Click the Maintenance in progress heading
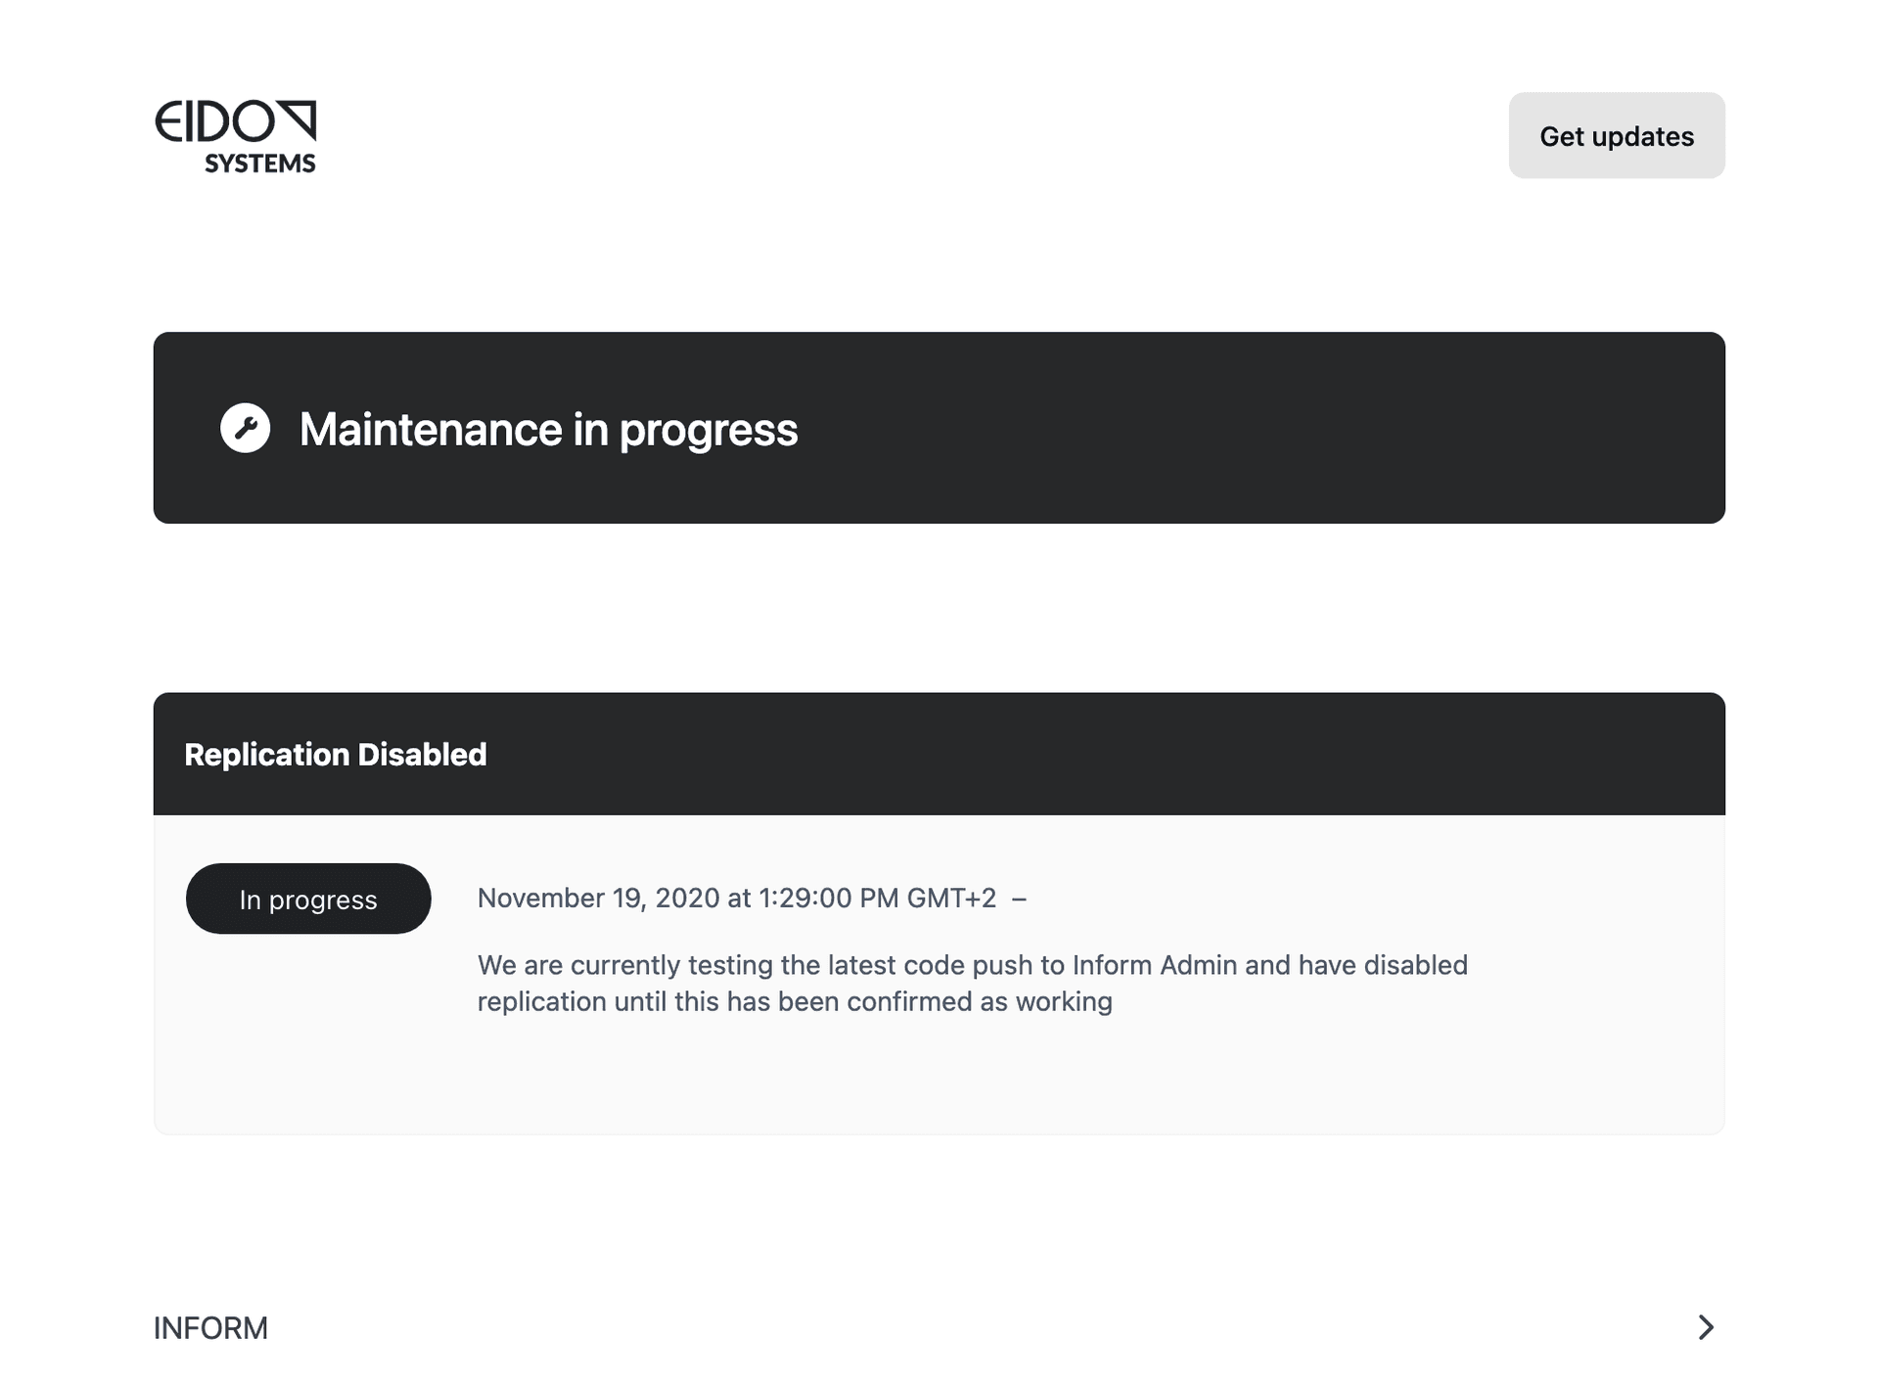The image size is (1879, 1385). pos(548,430)
